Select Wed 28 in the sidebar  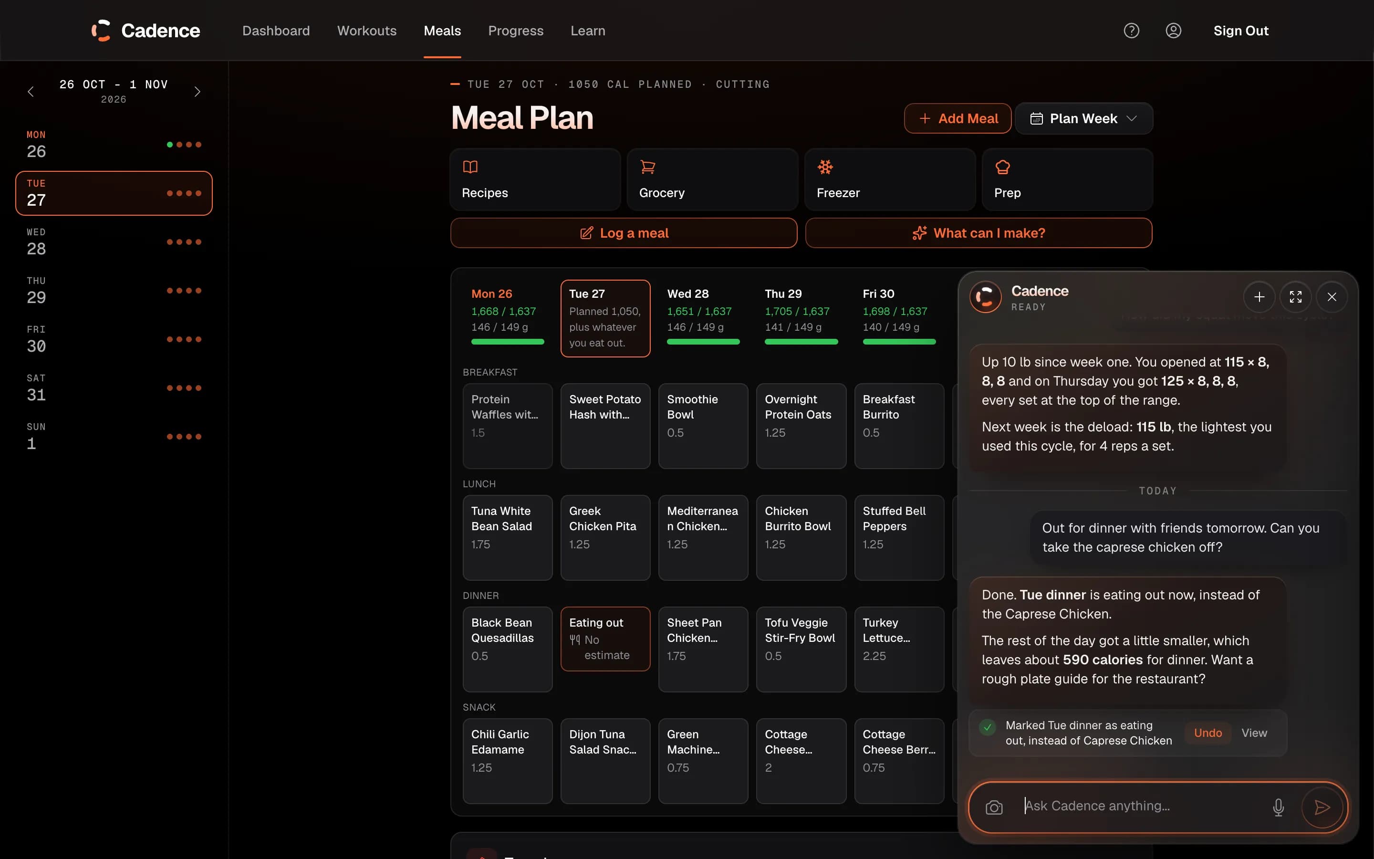pyautogui.click(x=114, y=241)
